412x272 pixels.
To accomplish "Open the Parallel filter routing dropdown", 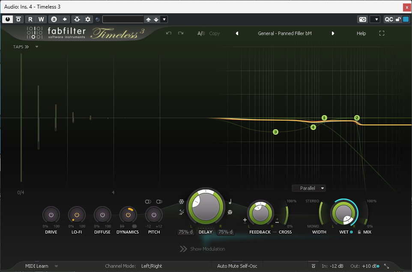I will tap(309, 188).
